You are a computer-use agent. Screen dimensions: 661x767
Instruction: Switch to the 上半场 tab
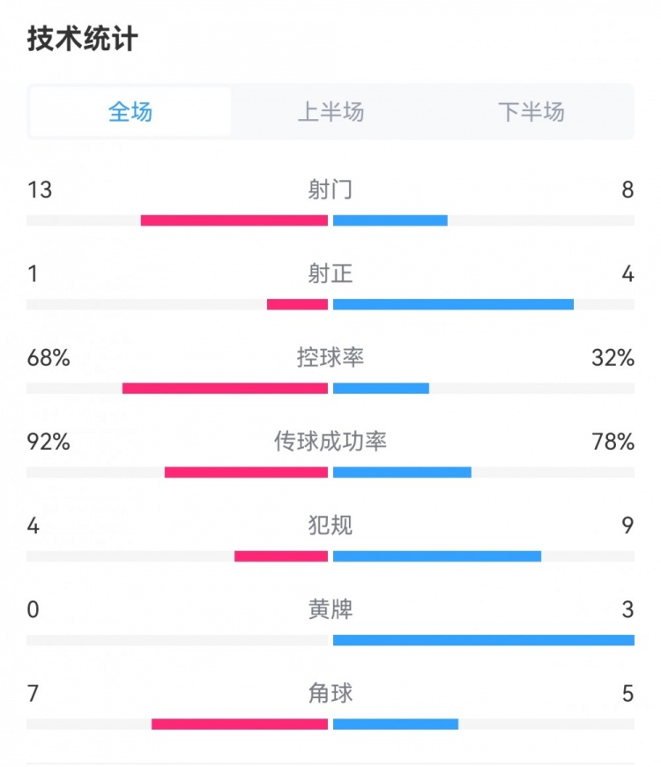[330, 112]
